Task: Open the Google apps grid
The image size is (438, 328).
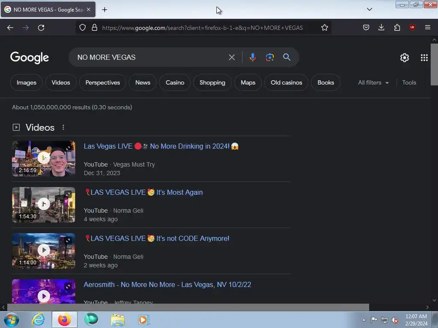Action: 424,58
